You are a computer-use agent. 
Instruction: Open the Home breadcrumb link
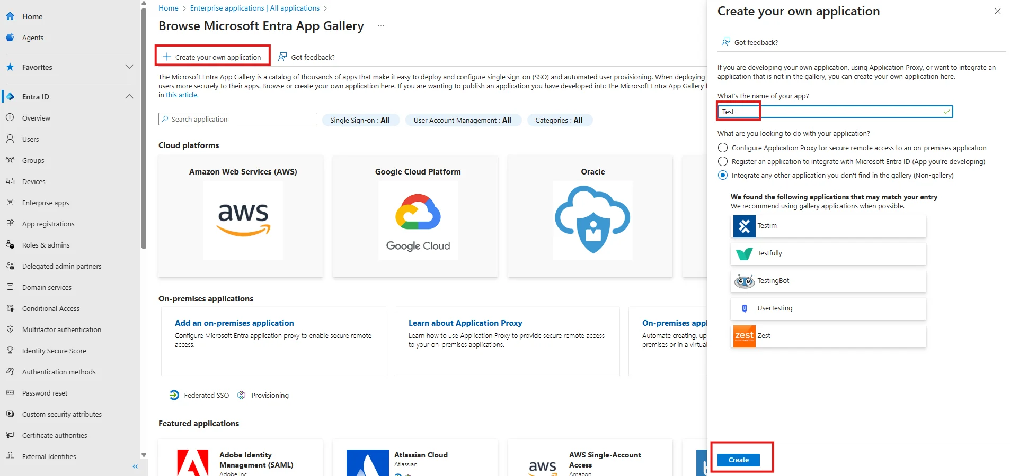[168, 7]
